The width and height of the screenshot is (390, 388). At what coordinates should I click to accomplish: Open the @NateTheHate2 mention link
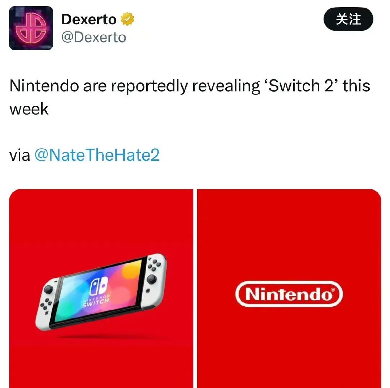(x=97, y=155)
